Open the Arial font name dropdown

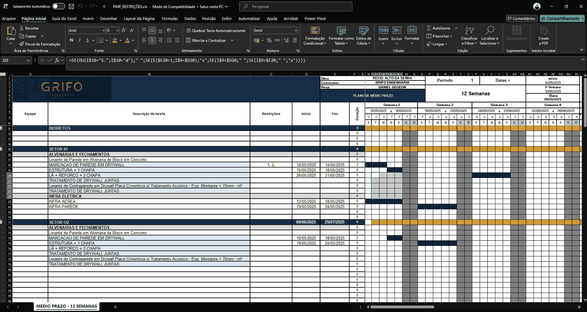[x=103, y=30]
